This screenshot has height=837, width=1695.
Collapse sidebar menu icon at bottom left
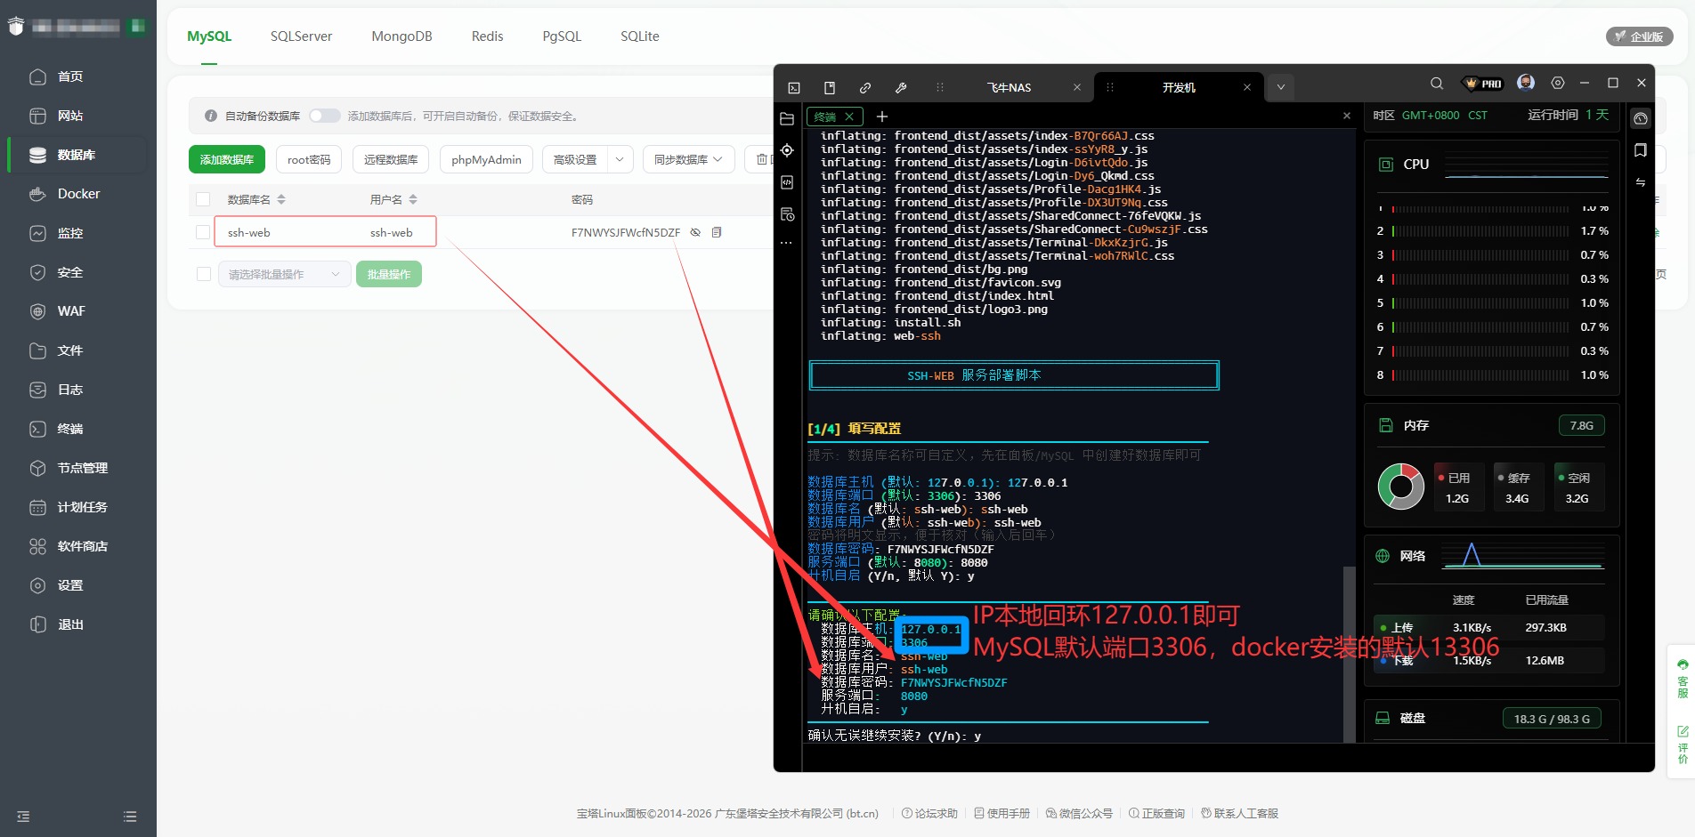coord(23,817)
